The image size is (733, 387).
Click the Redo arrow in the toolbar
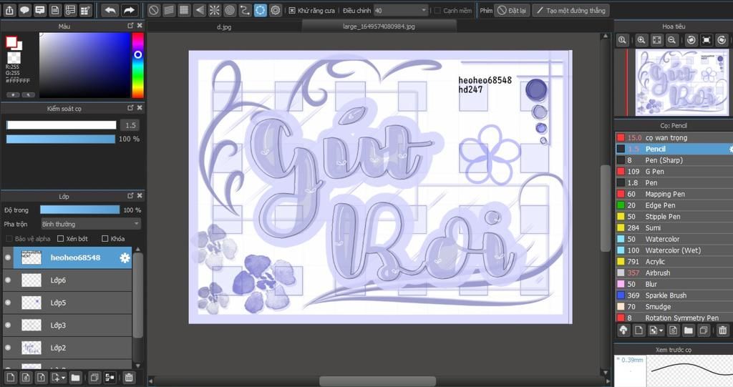tap(129, 10)
